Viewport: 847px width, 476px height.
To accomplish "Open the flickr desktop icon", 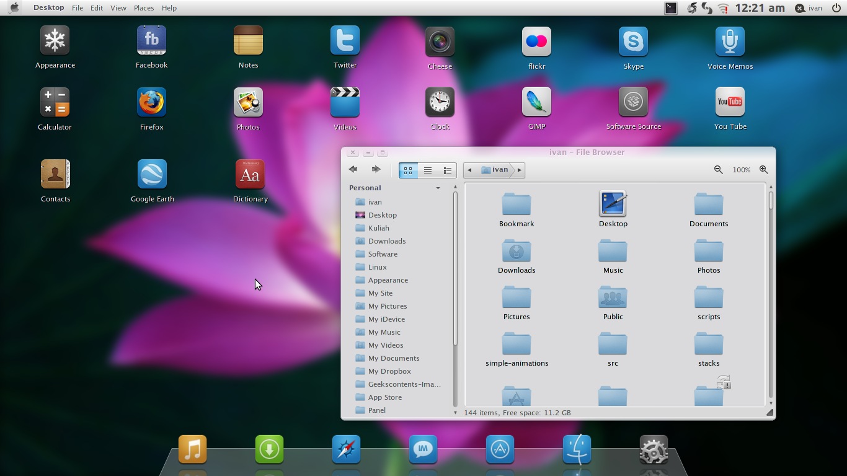I will [x=536, y=42].
